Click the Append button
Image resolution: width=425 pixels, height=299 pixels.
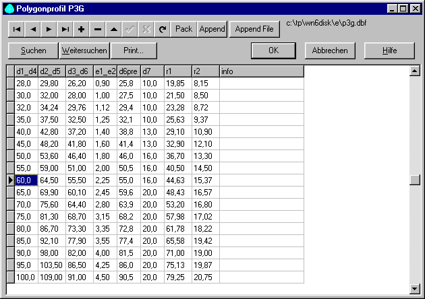pos(212,30)
